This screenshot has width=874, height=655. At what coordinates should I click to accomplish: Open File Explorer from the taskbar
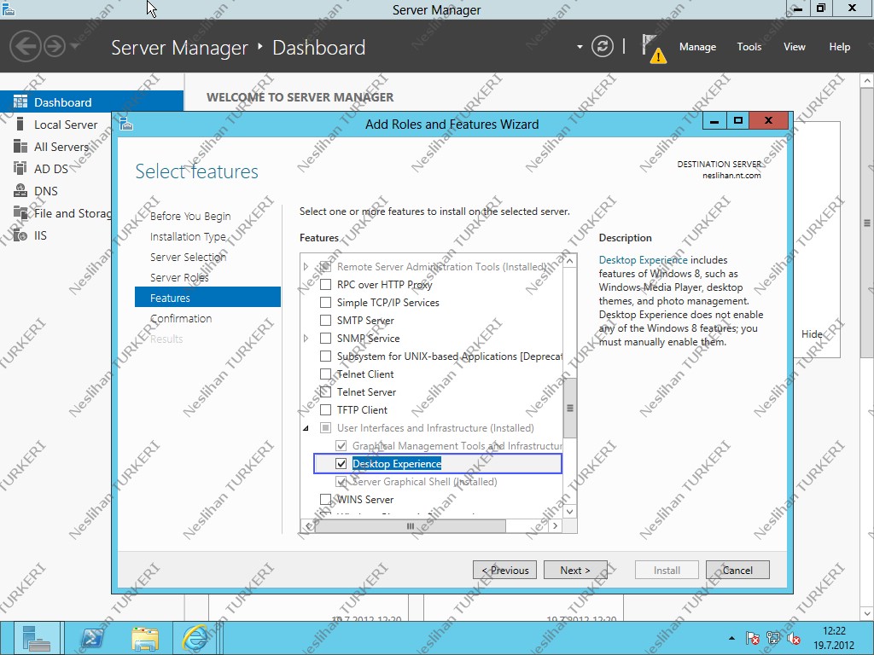coord(145,638)
